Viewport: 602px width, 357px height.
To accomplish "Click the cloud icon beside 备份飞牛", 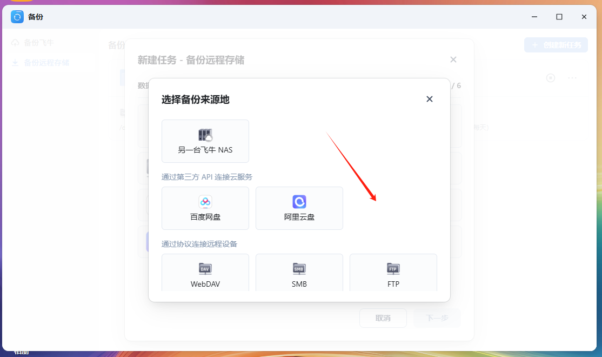I will [x=15, y=43].
